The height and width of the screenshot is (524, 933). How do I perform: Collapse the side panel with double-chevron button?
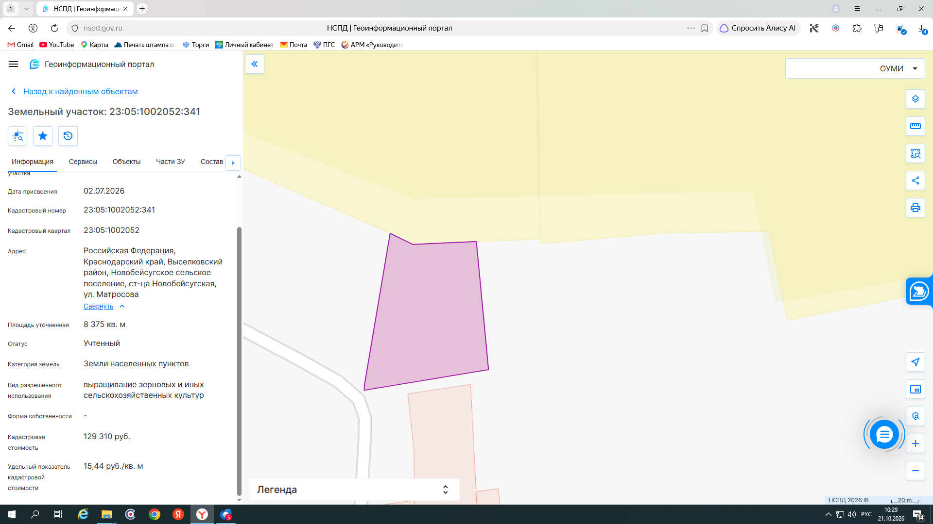point(255,64)
